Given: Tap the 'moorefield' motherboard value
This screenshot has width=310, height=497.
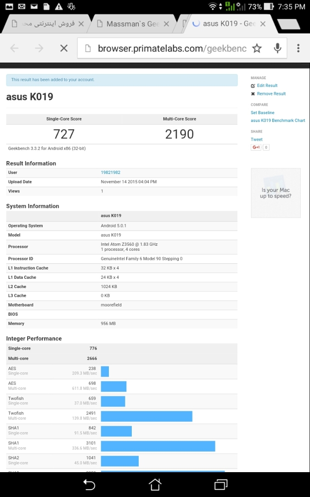Looking at the screenshot, I should (x=111, y=305).
